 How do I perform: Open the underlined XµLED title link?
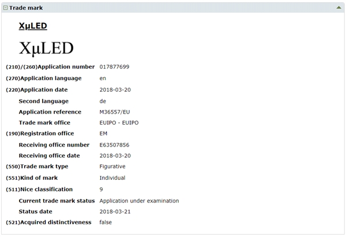coord(33,26)
